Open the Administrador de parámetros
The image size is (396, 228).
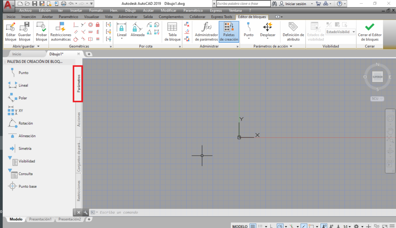206,31
